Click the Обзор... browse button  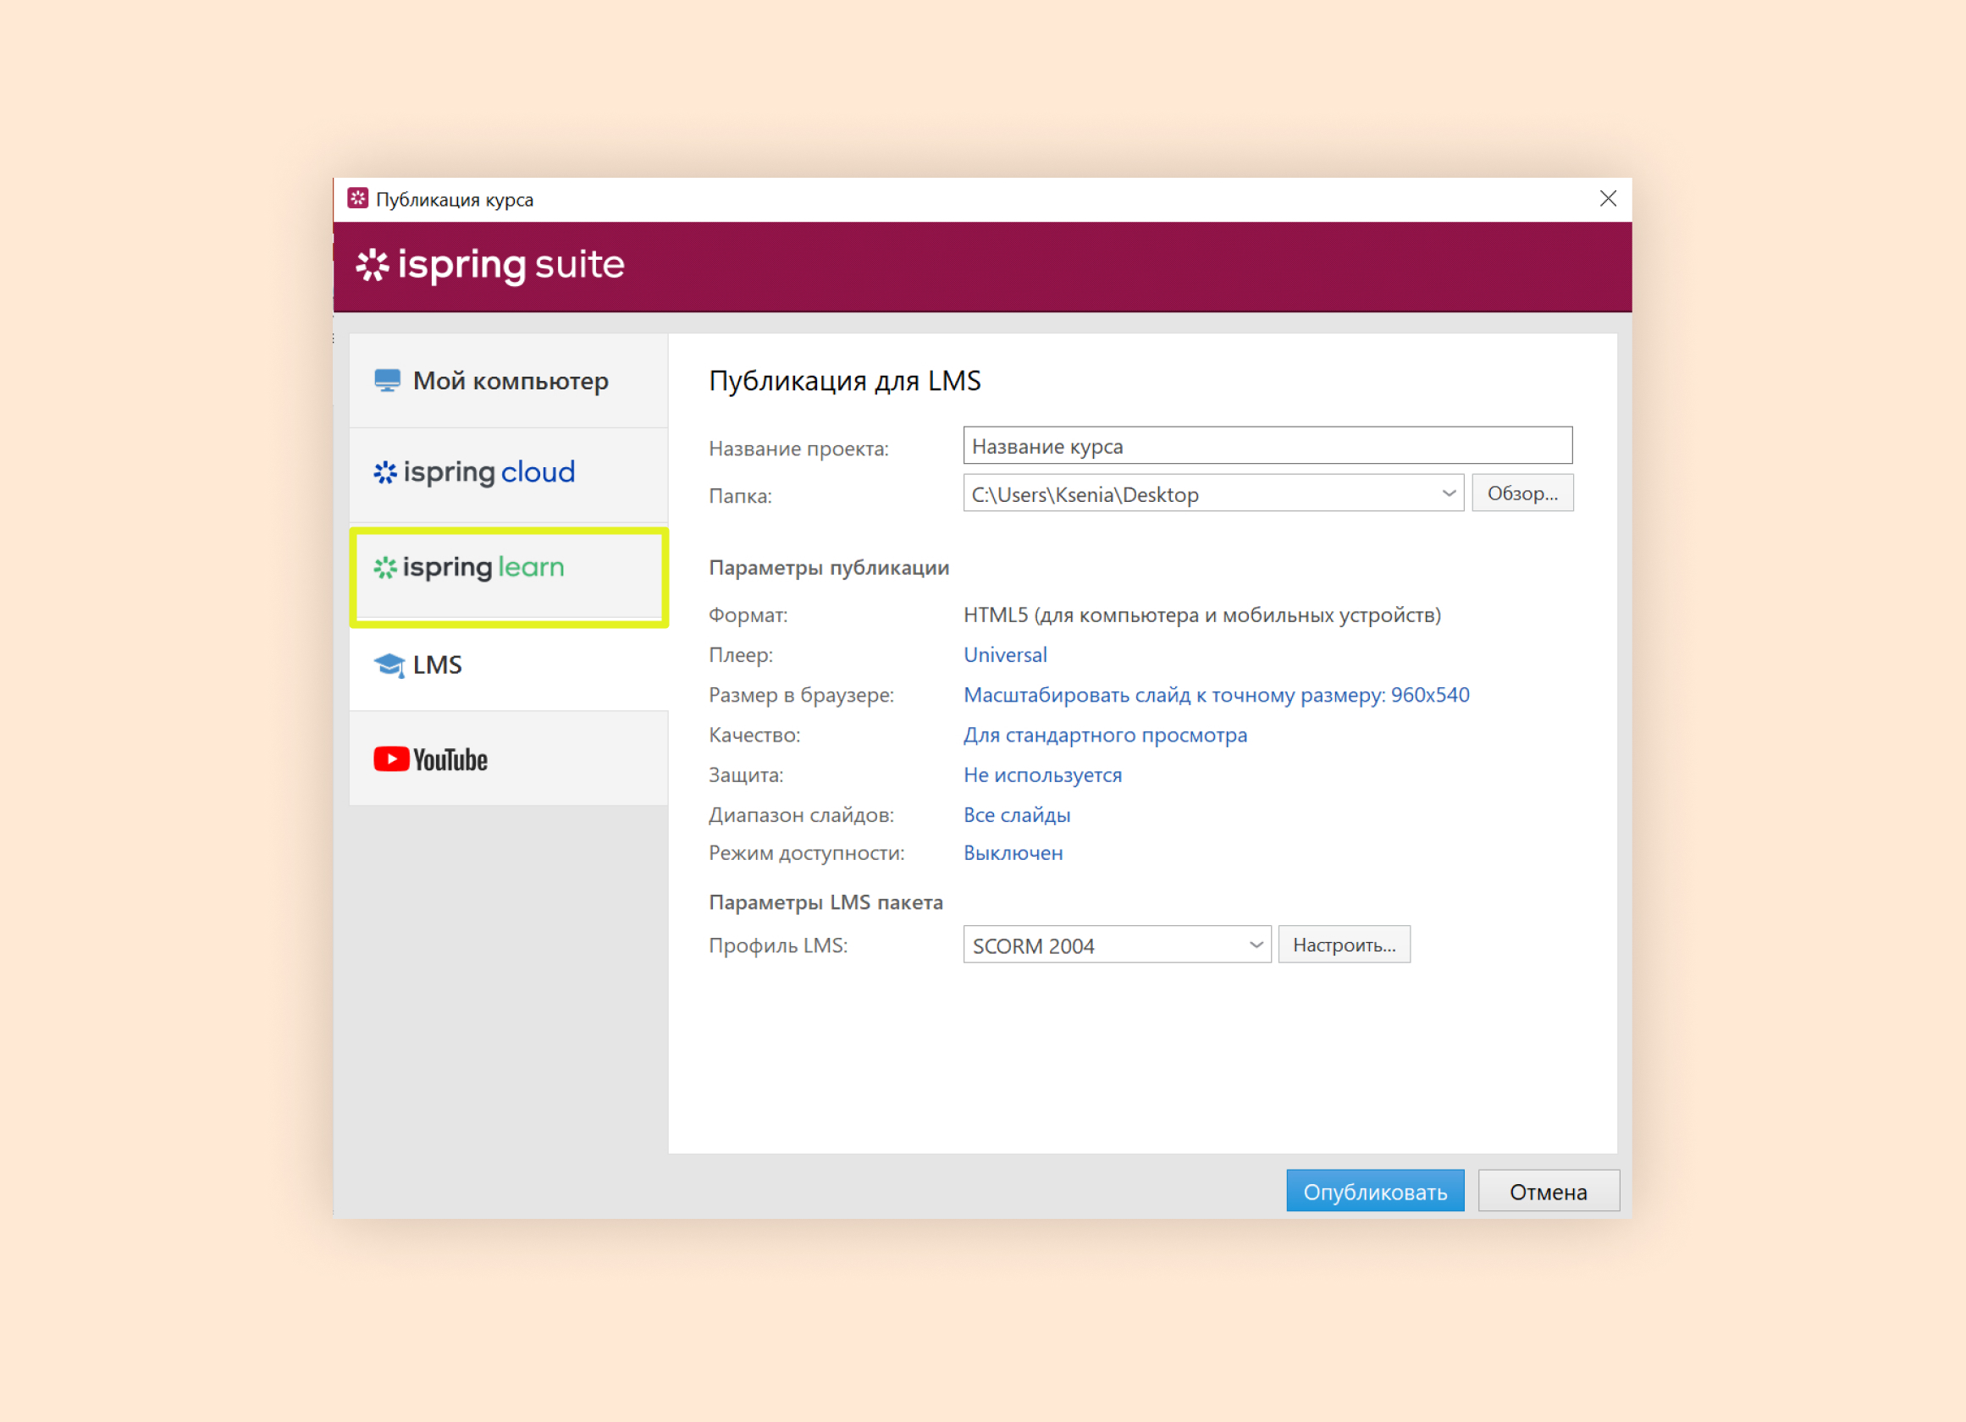pos(1522,493)
